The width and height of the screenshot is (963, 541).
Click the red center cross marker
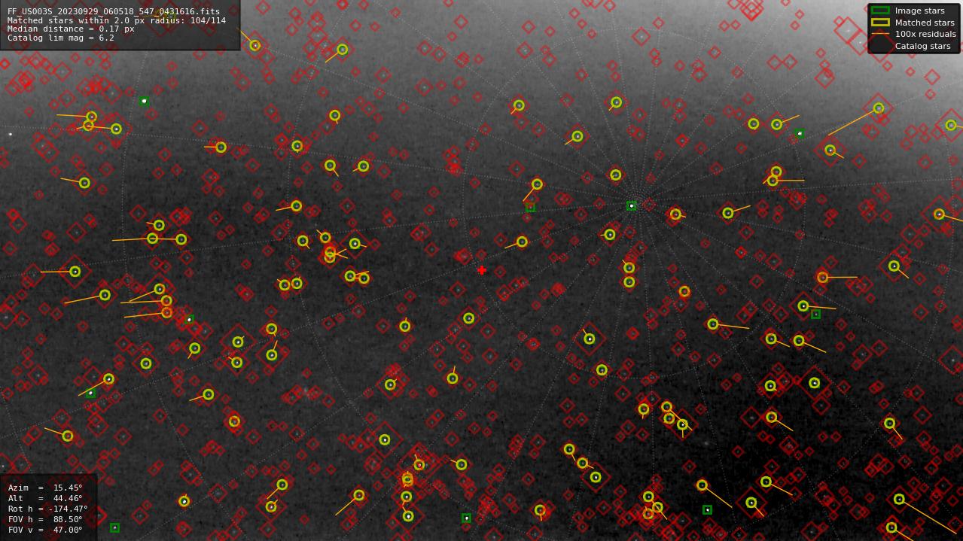click(482, 270)
